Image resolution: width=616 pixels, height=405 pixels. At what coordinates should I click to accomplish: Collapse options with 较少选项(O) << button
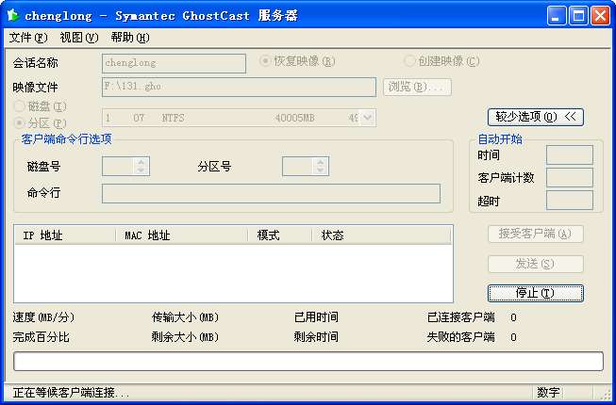tap(536, 117)
